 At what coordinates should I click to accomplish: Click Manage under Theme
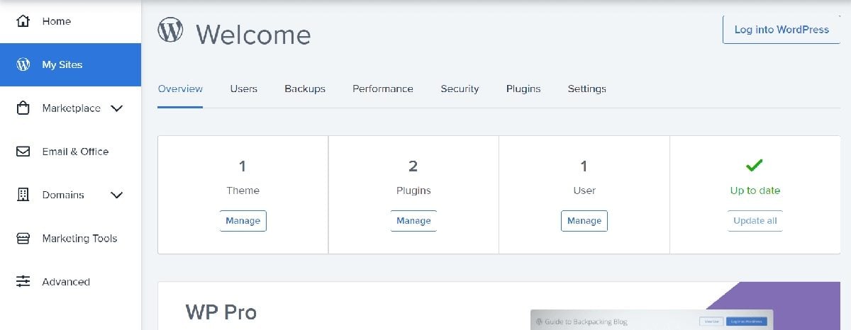click(243, 221)
